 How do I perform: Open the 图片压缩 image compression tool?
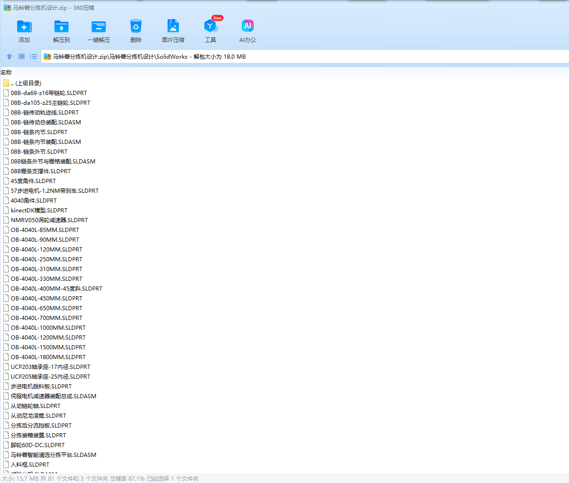[x=173, y=26]
